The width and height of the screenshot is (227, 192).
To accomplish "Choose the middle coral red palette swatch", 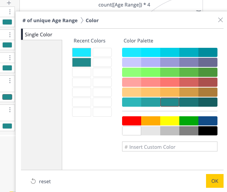I will click(x=170, y=82).
